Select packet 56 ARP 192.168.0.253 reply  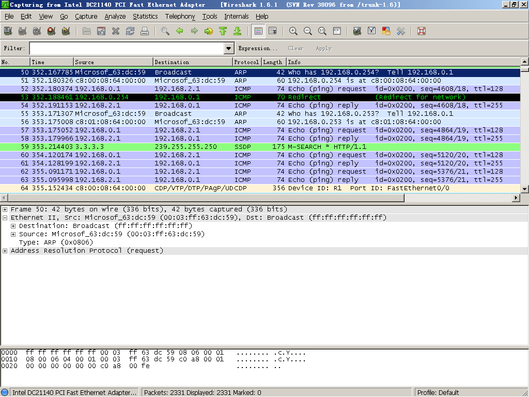pyautogui.click(x=260, y=122)
